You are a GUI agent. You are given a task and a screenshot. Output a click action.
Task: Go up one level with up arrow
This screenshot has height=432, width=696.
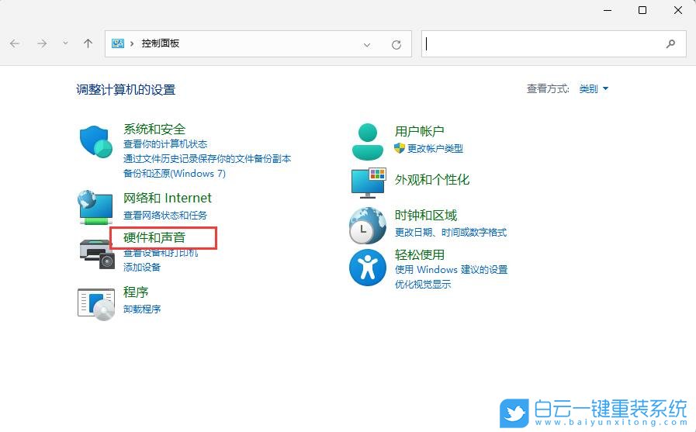pos(88,43)
